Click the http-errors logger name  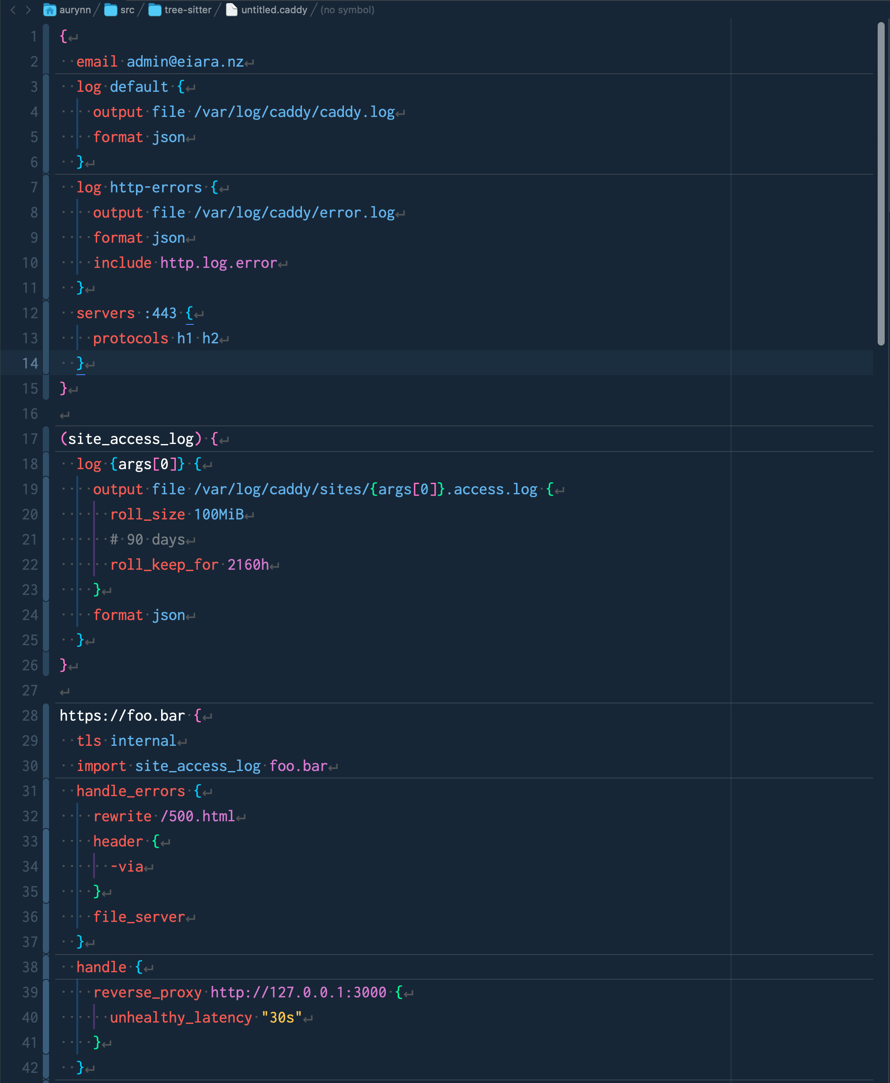click(156, 187)
